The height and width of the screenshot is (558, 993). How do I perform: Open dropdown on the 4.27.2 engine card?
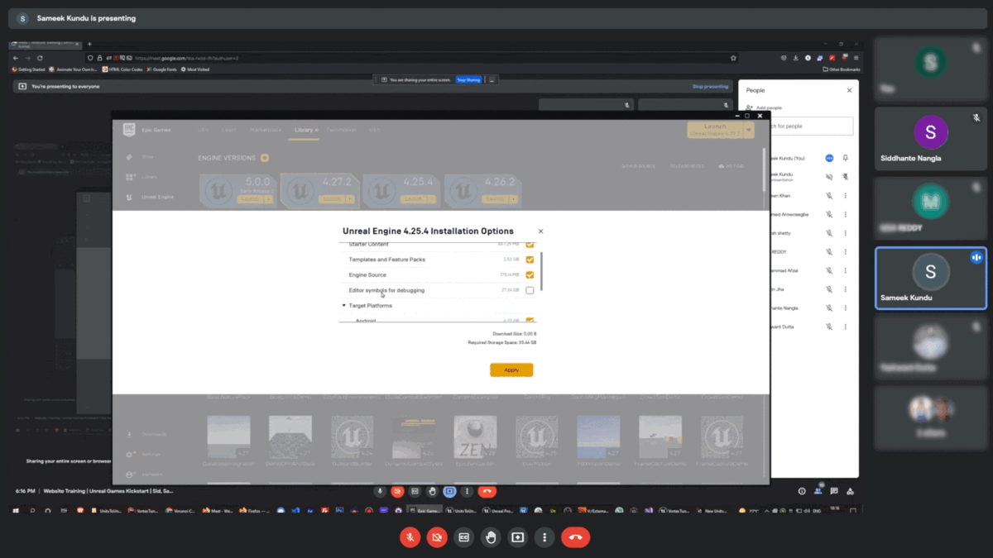point(350,199)
